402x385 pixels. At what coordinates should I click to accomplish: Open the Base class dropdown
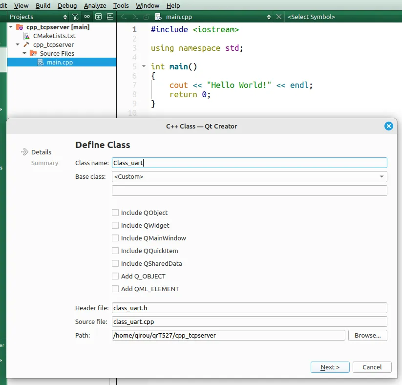(x=249, y=177)
